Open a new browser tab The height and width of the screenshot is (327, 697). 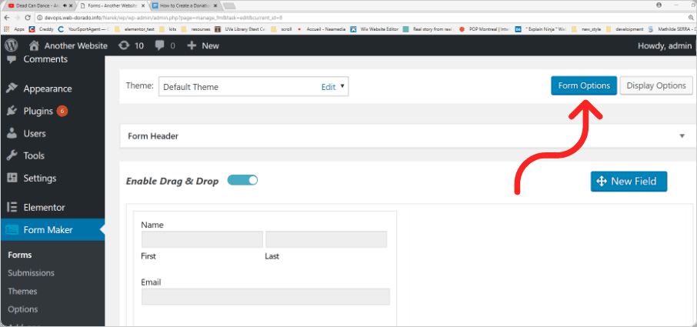(x=229, y=6)
